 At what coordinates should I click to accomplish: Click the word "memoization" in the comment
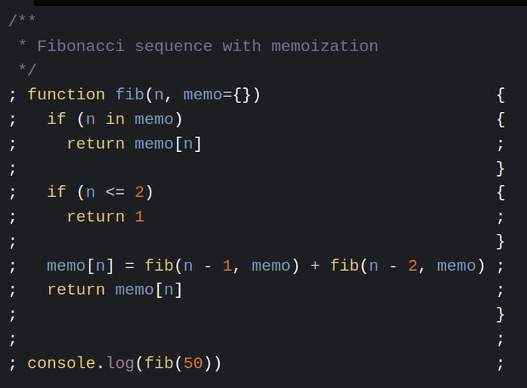pos(324,47)
